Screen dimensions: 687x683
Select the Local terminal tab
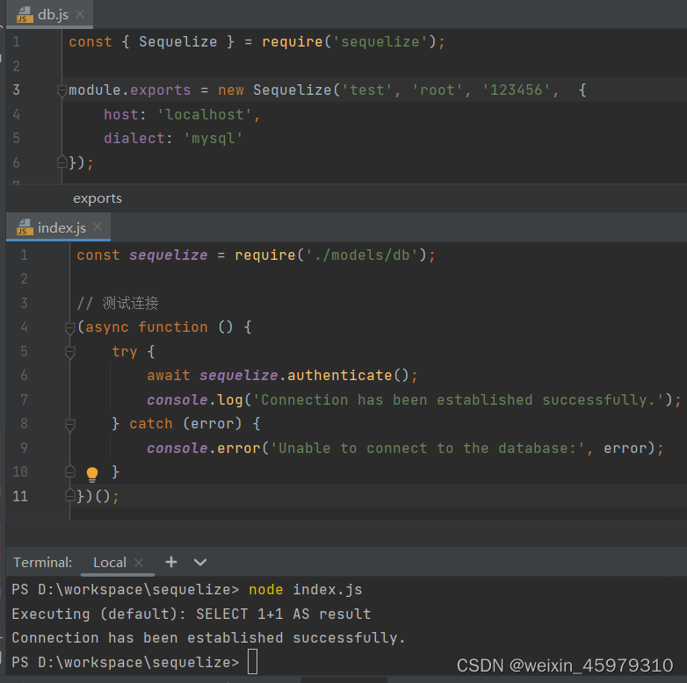coord(110,562)
